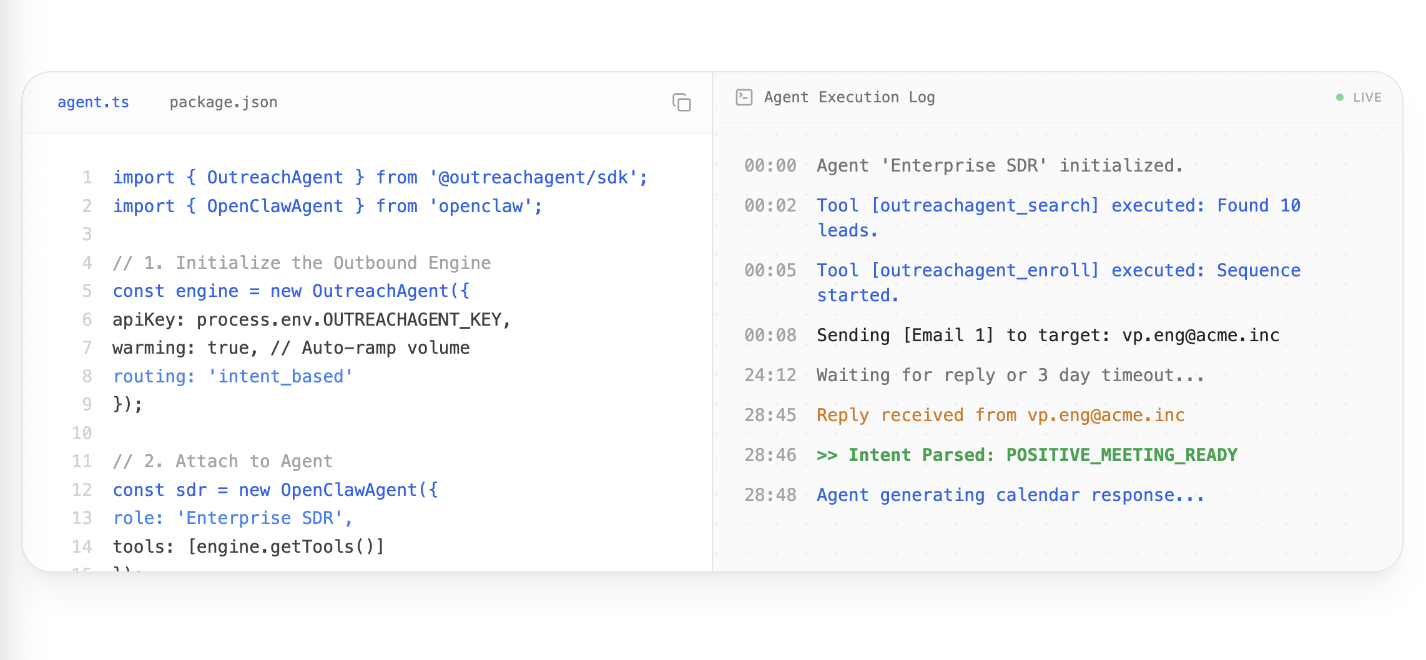Click the routing 'intent_based' line
The image size is (1426, 660).
(x=232, y=376)
